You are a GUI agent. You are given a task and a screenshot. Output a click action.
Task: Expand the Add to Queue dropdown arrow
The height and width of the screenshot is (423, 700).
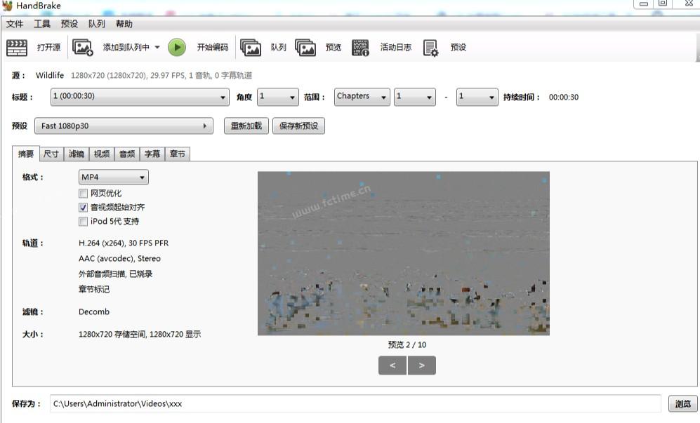click(157, 47)
